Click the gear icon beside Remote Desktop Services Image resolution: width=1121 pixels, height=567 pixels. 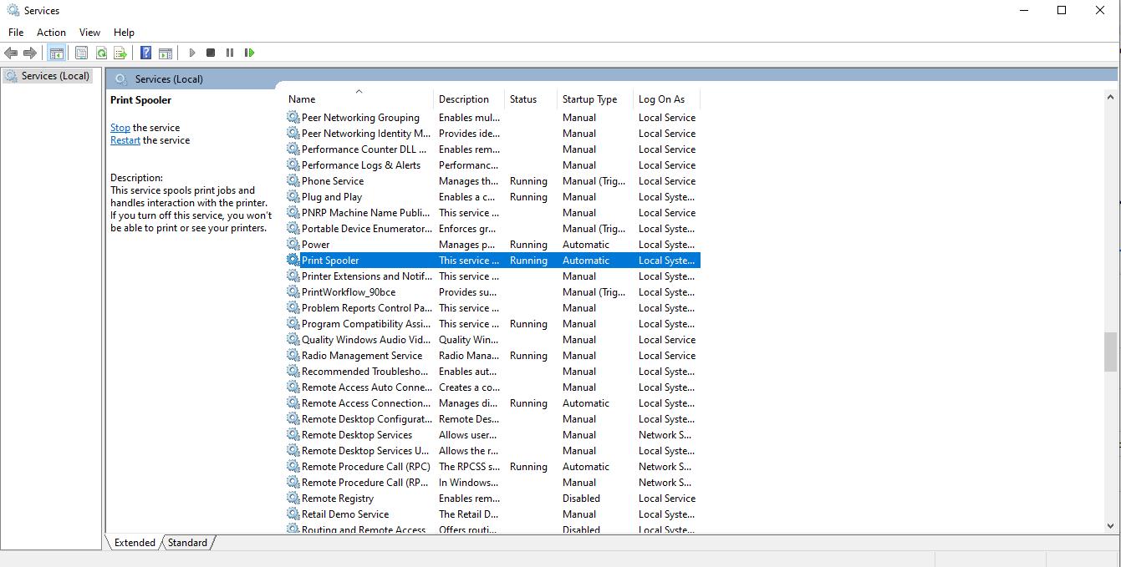point(293,435)
